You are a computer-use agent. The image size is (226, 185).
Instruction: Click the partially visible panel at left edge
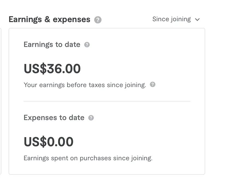pos(1,101)
